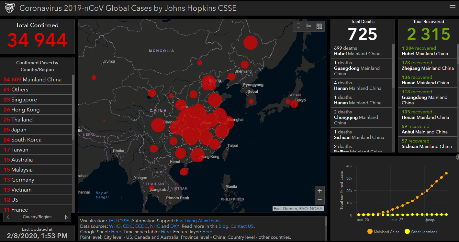The height and width of the screenshot is (242, 459).
Task: Click the 1 deaths Sichuan entry
Action: 361,135
